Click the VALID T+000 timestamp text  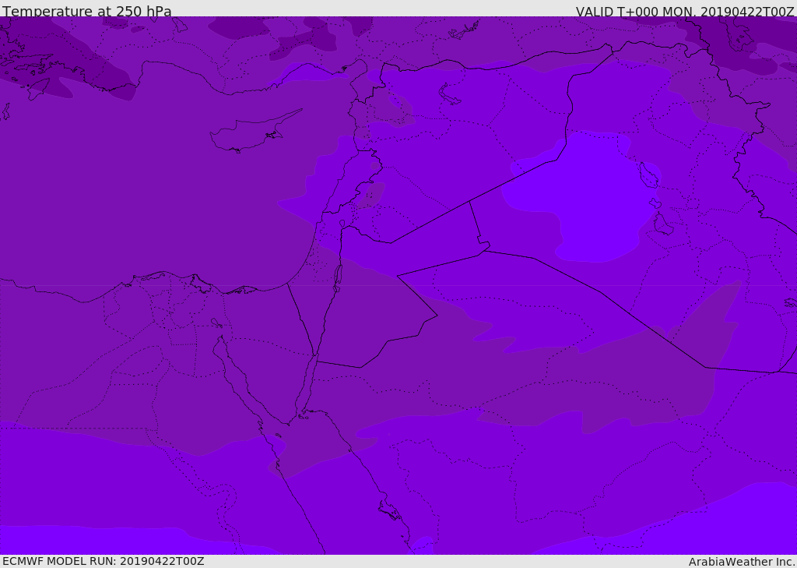pyautogui.click(x=684, y=12)
